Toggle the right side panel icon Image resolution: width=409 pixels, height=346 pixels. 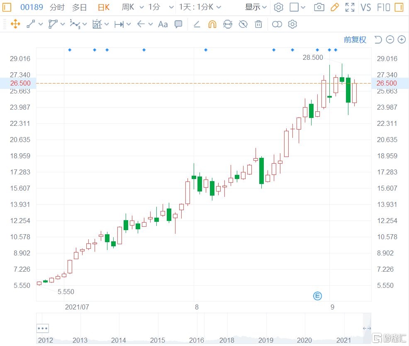pos(399,7)
